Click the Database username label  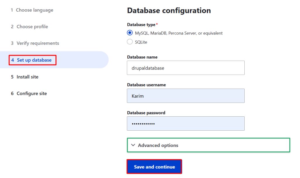(x=146, y=85)
